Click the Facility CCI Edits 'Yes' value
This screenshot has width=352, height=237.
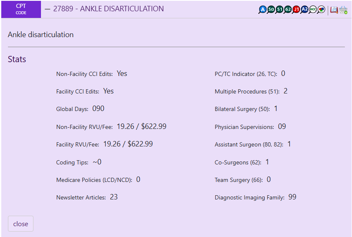[x=108, y=91]
